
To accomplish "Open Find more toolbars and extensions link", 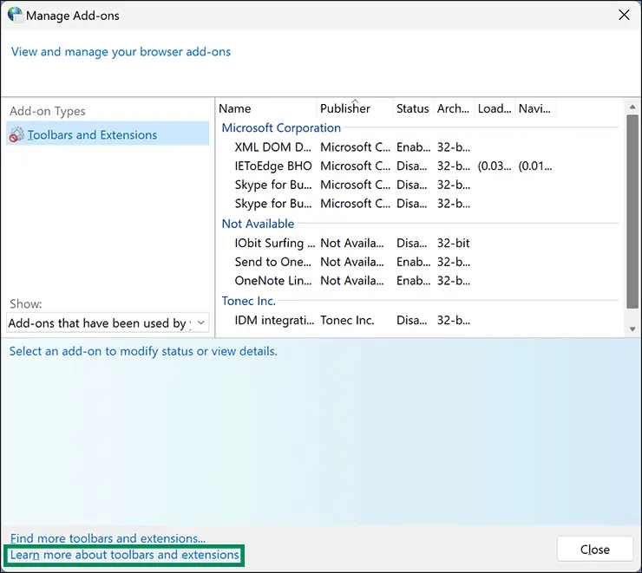I will pos(108,538).
